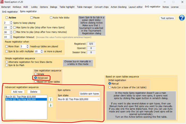Select Buy-In $2 Top Prize $20,000 list row
The width and height of the screenshot is (186, 124).
[26, 99]
